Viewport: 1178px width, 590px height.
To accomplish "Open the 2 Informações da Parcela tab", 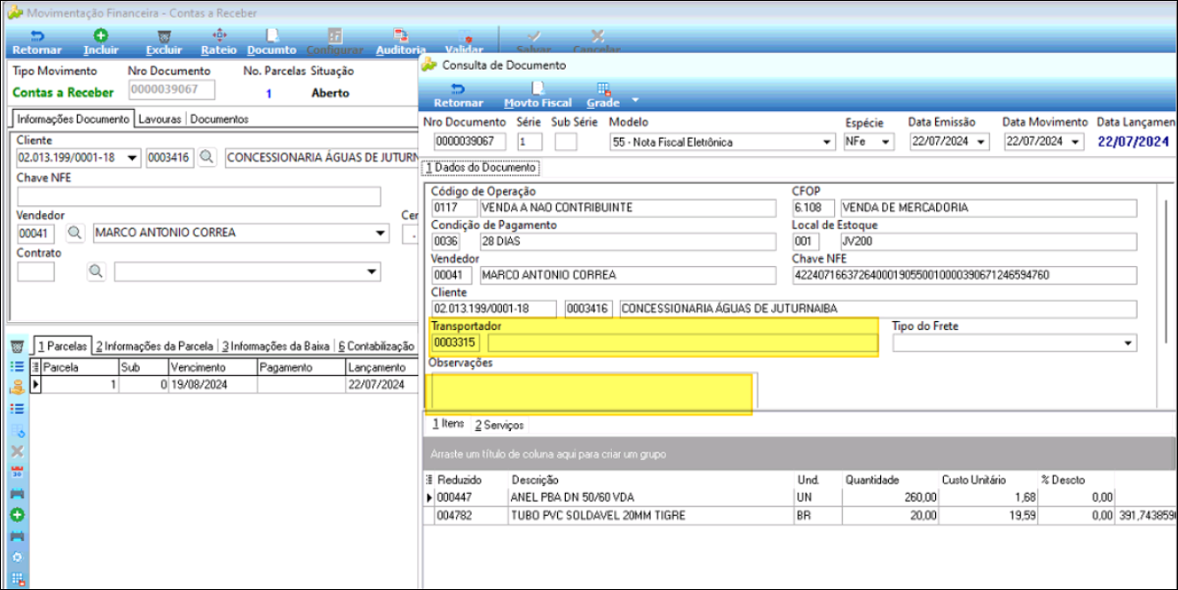I will tap(154, 346).
